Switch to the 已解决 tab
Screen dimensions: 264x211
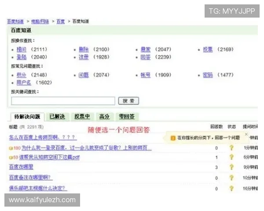point(57,116)
